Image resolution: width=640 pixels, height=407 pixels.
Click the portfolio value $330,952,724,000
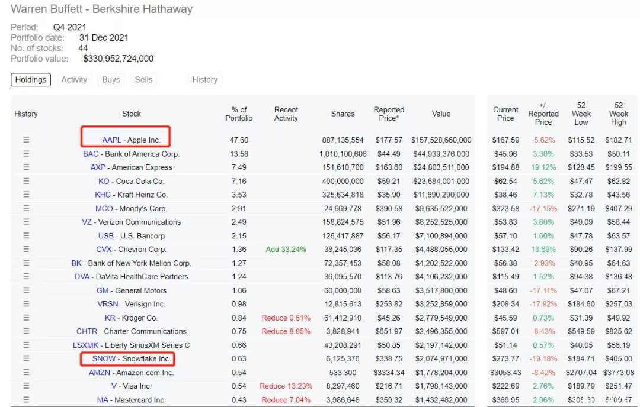(119, 58)
